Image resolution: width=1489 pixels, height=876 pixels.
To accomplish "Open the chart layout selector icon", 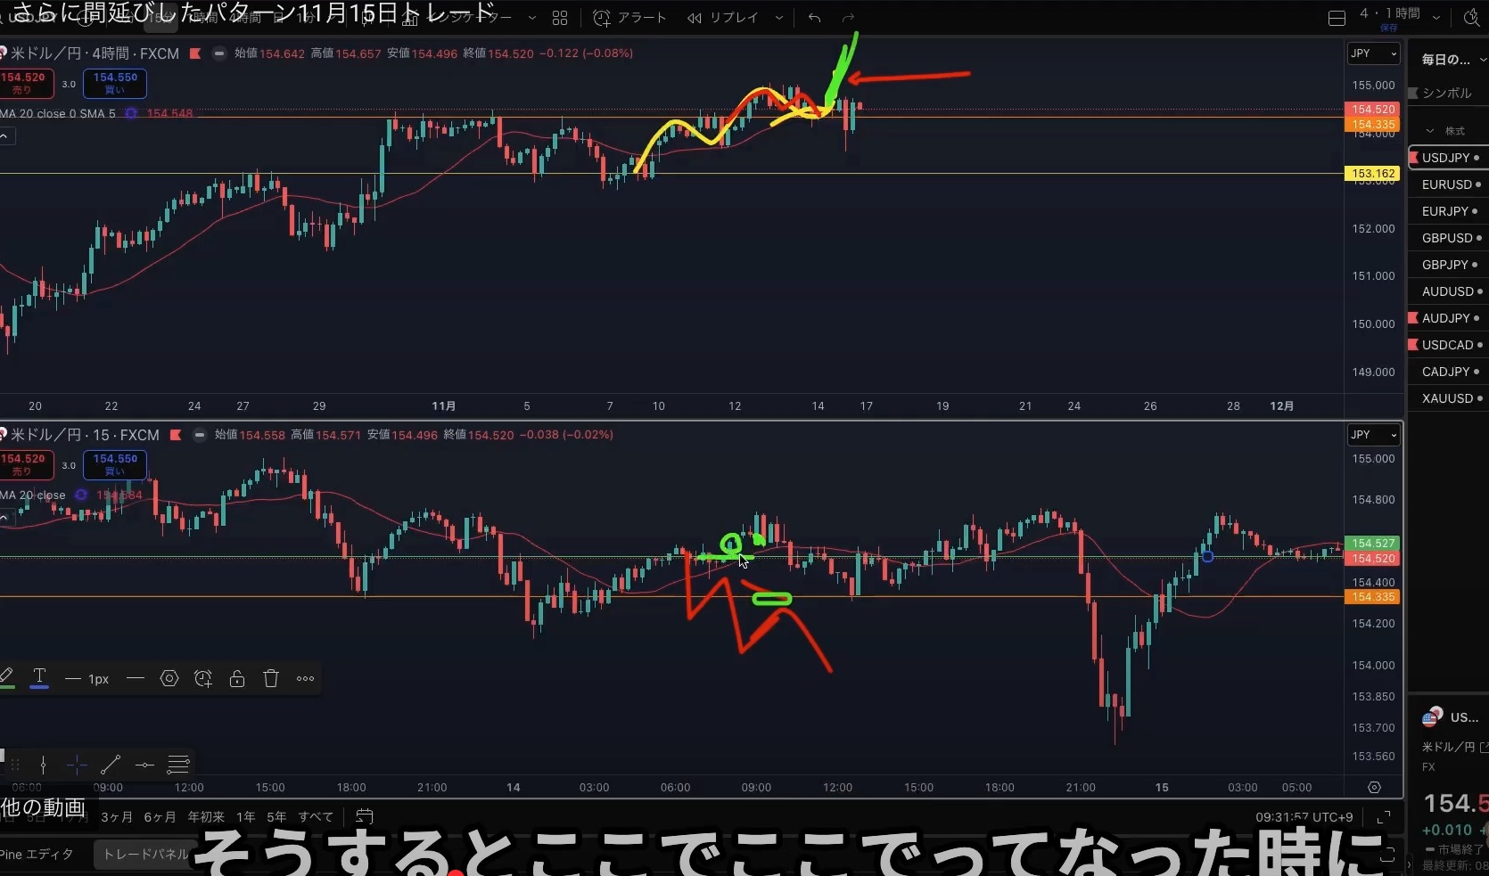I will pos(1337,18).
